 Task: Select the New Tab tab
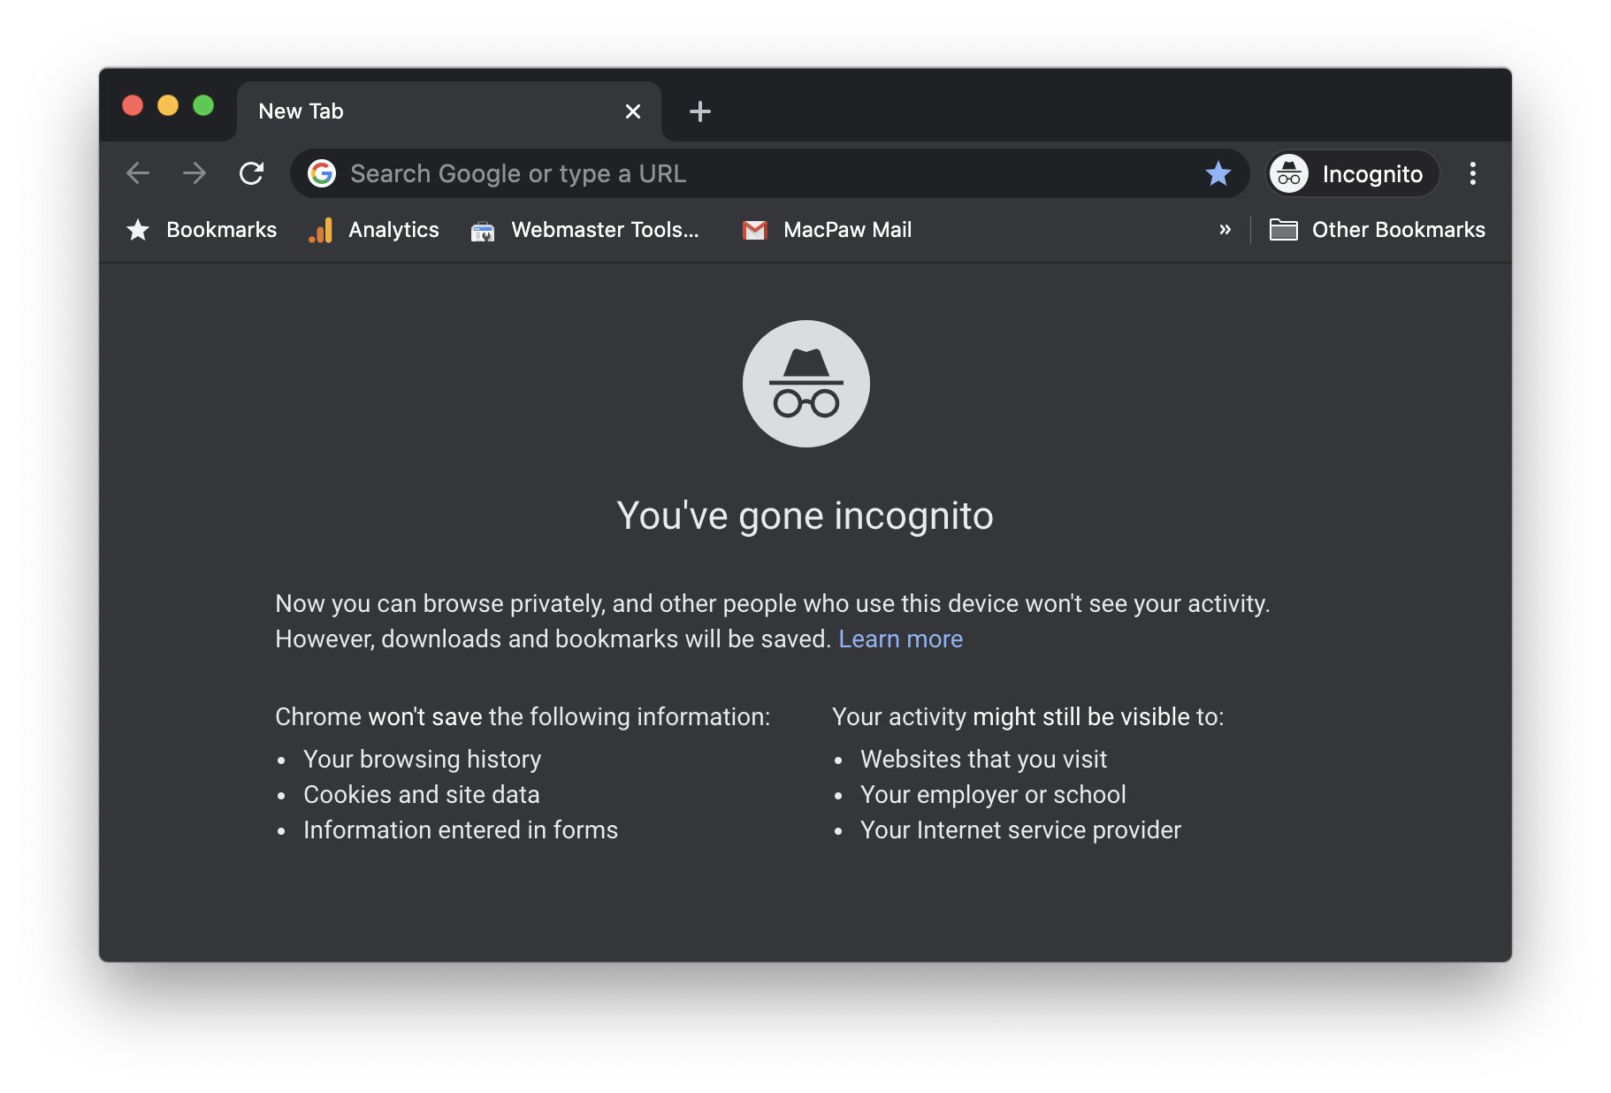pos(449,111)
